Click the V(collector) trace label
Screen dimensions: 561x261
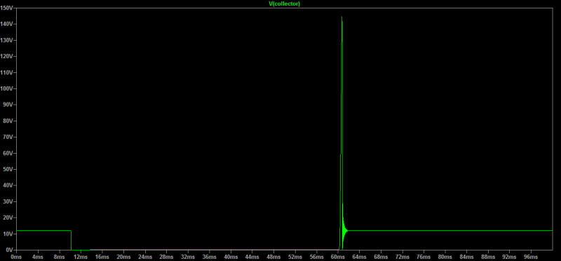tap(284, 4)
